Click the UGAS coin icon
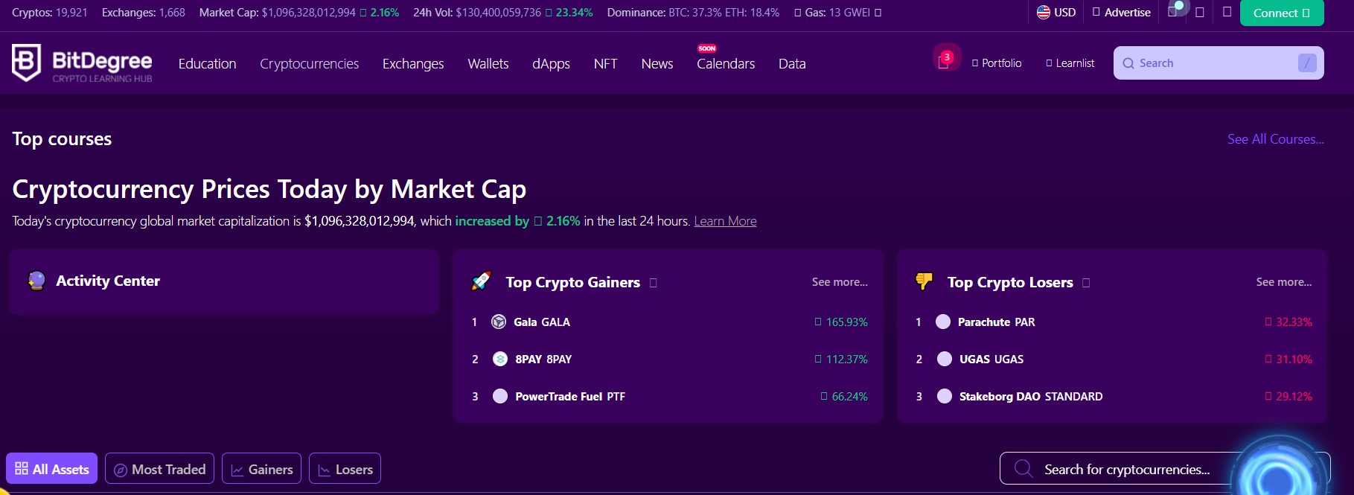The height and width of the screenshot is (495, 1354). pyautogui.click(x=945, y=359)
